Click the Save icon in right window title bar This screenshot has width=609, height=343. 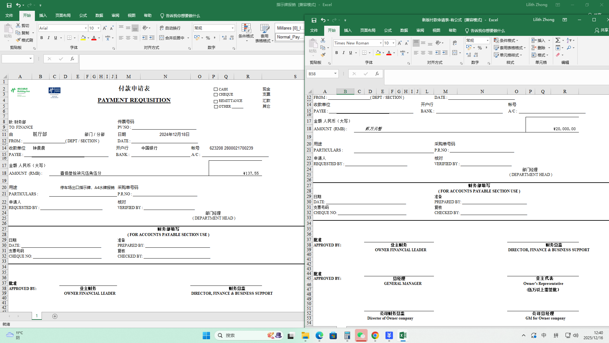[x=314, y=20]
